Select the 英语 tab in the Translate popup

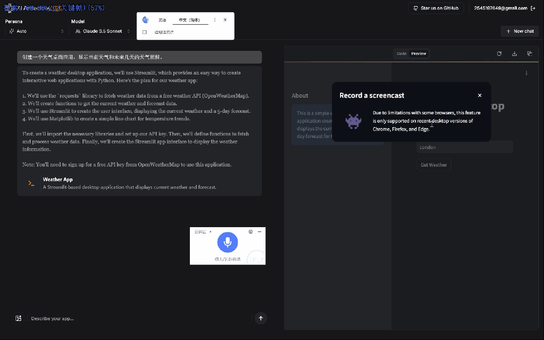[x=162, y=20]
